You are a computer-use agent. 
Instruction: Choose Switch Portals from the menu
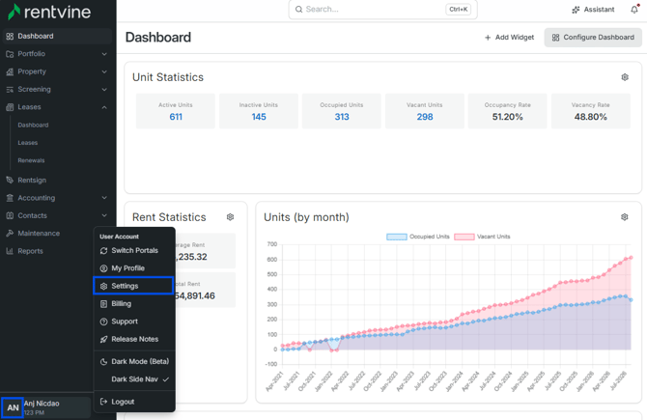(134, 250)
